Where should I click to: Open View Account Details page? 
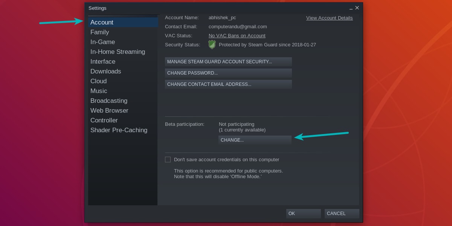pos(329,18)
